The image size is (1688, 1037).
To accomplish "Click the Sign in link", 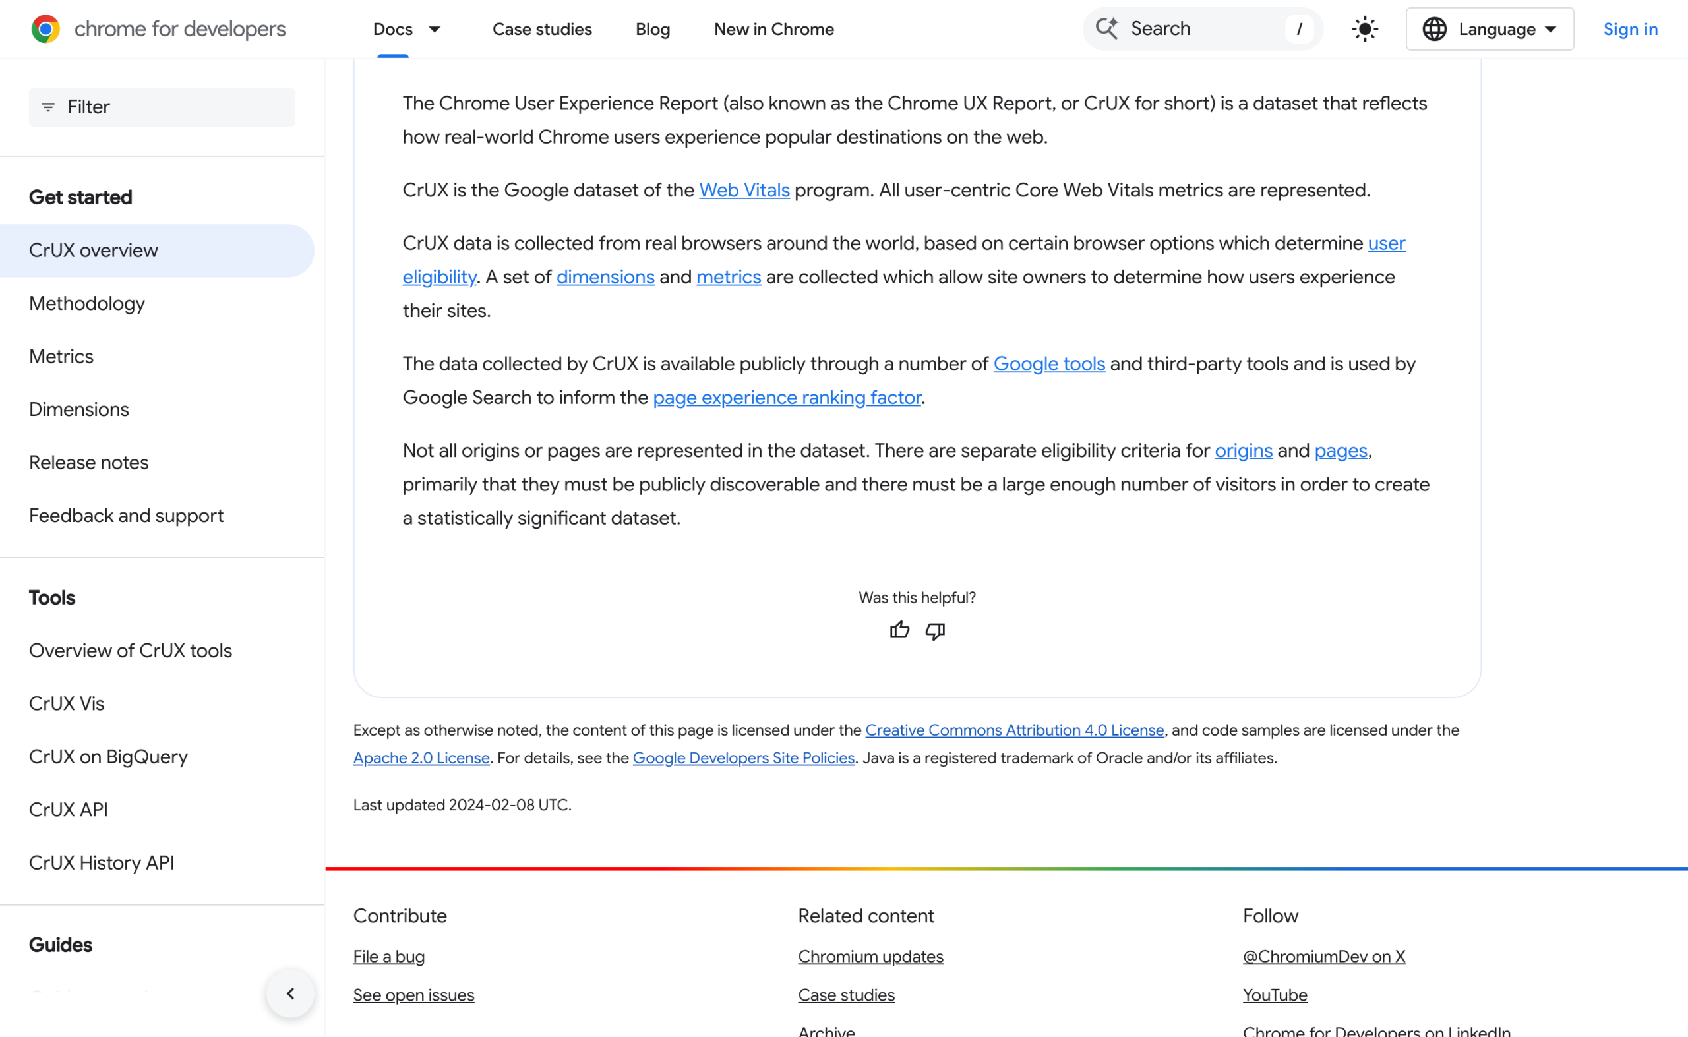I will pos(1630,29).
